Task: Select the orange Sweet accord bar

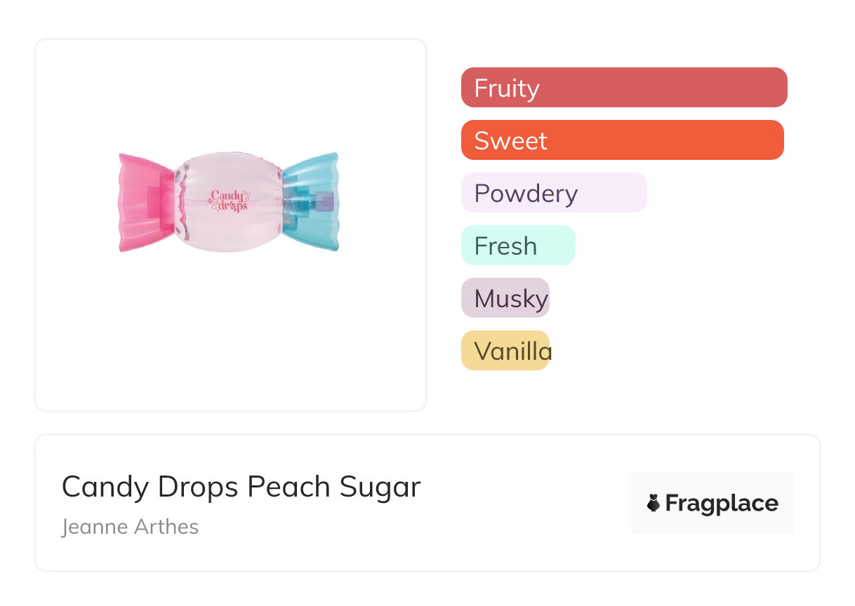Action: (622, 140)
